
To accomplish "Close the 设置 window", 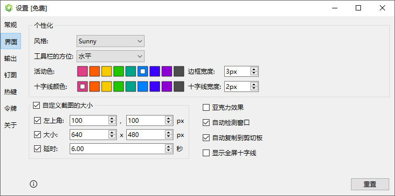I will [382, 8].
